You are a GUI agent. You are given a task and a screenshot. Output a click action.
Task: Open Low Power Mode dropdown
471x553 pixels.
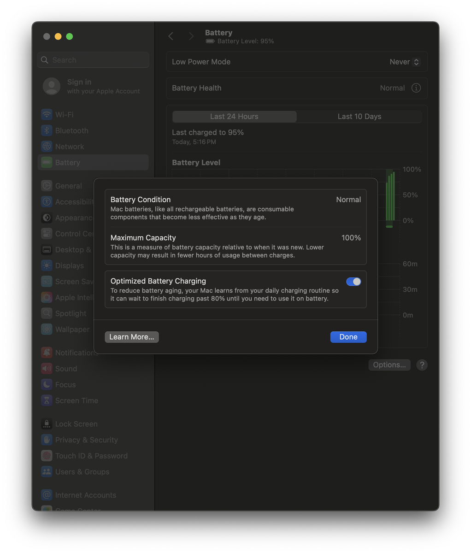coord(404,62)
